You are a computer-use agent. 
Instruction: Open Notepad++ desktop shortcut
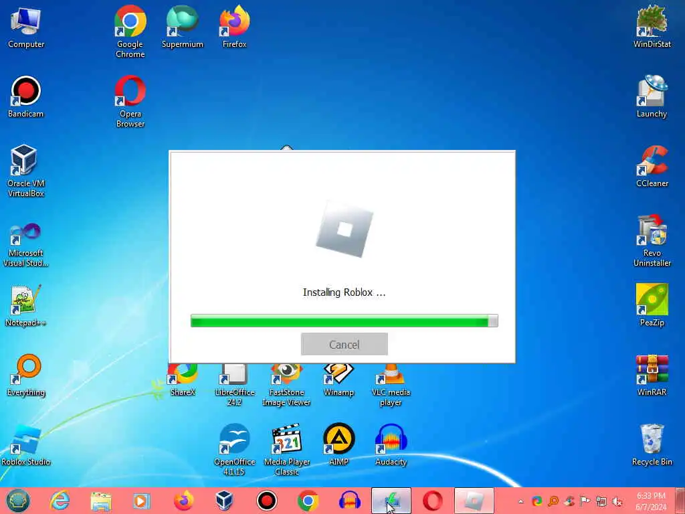point(26,306)
